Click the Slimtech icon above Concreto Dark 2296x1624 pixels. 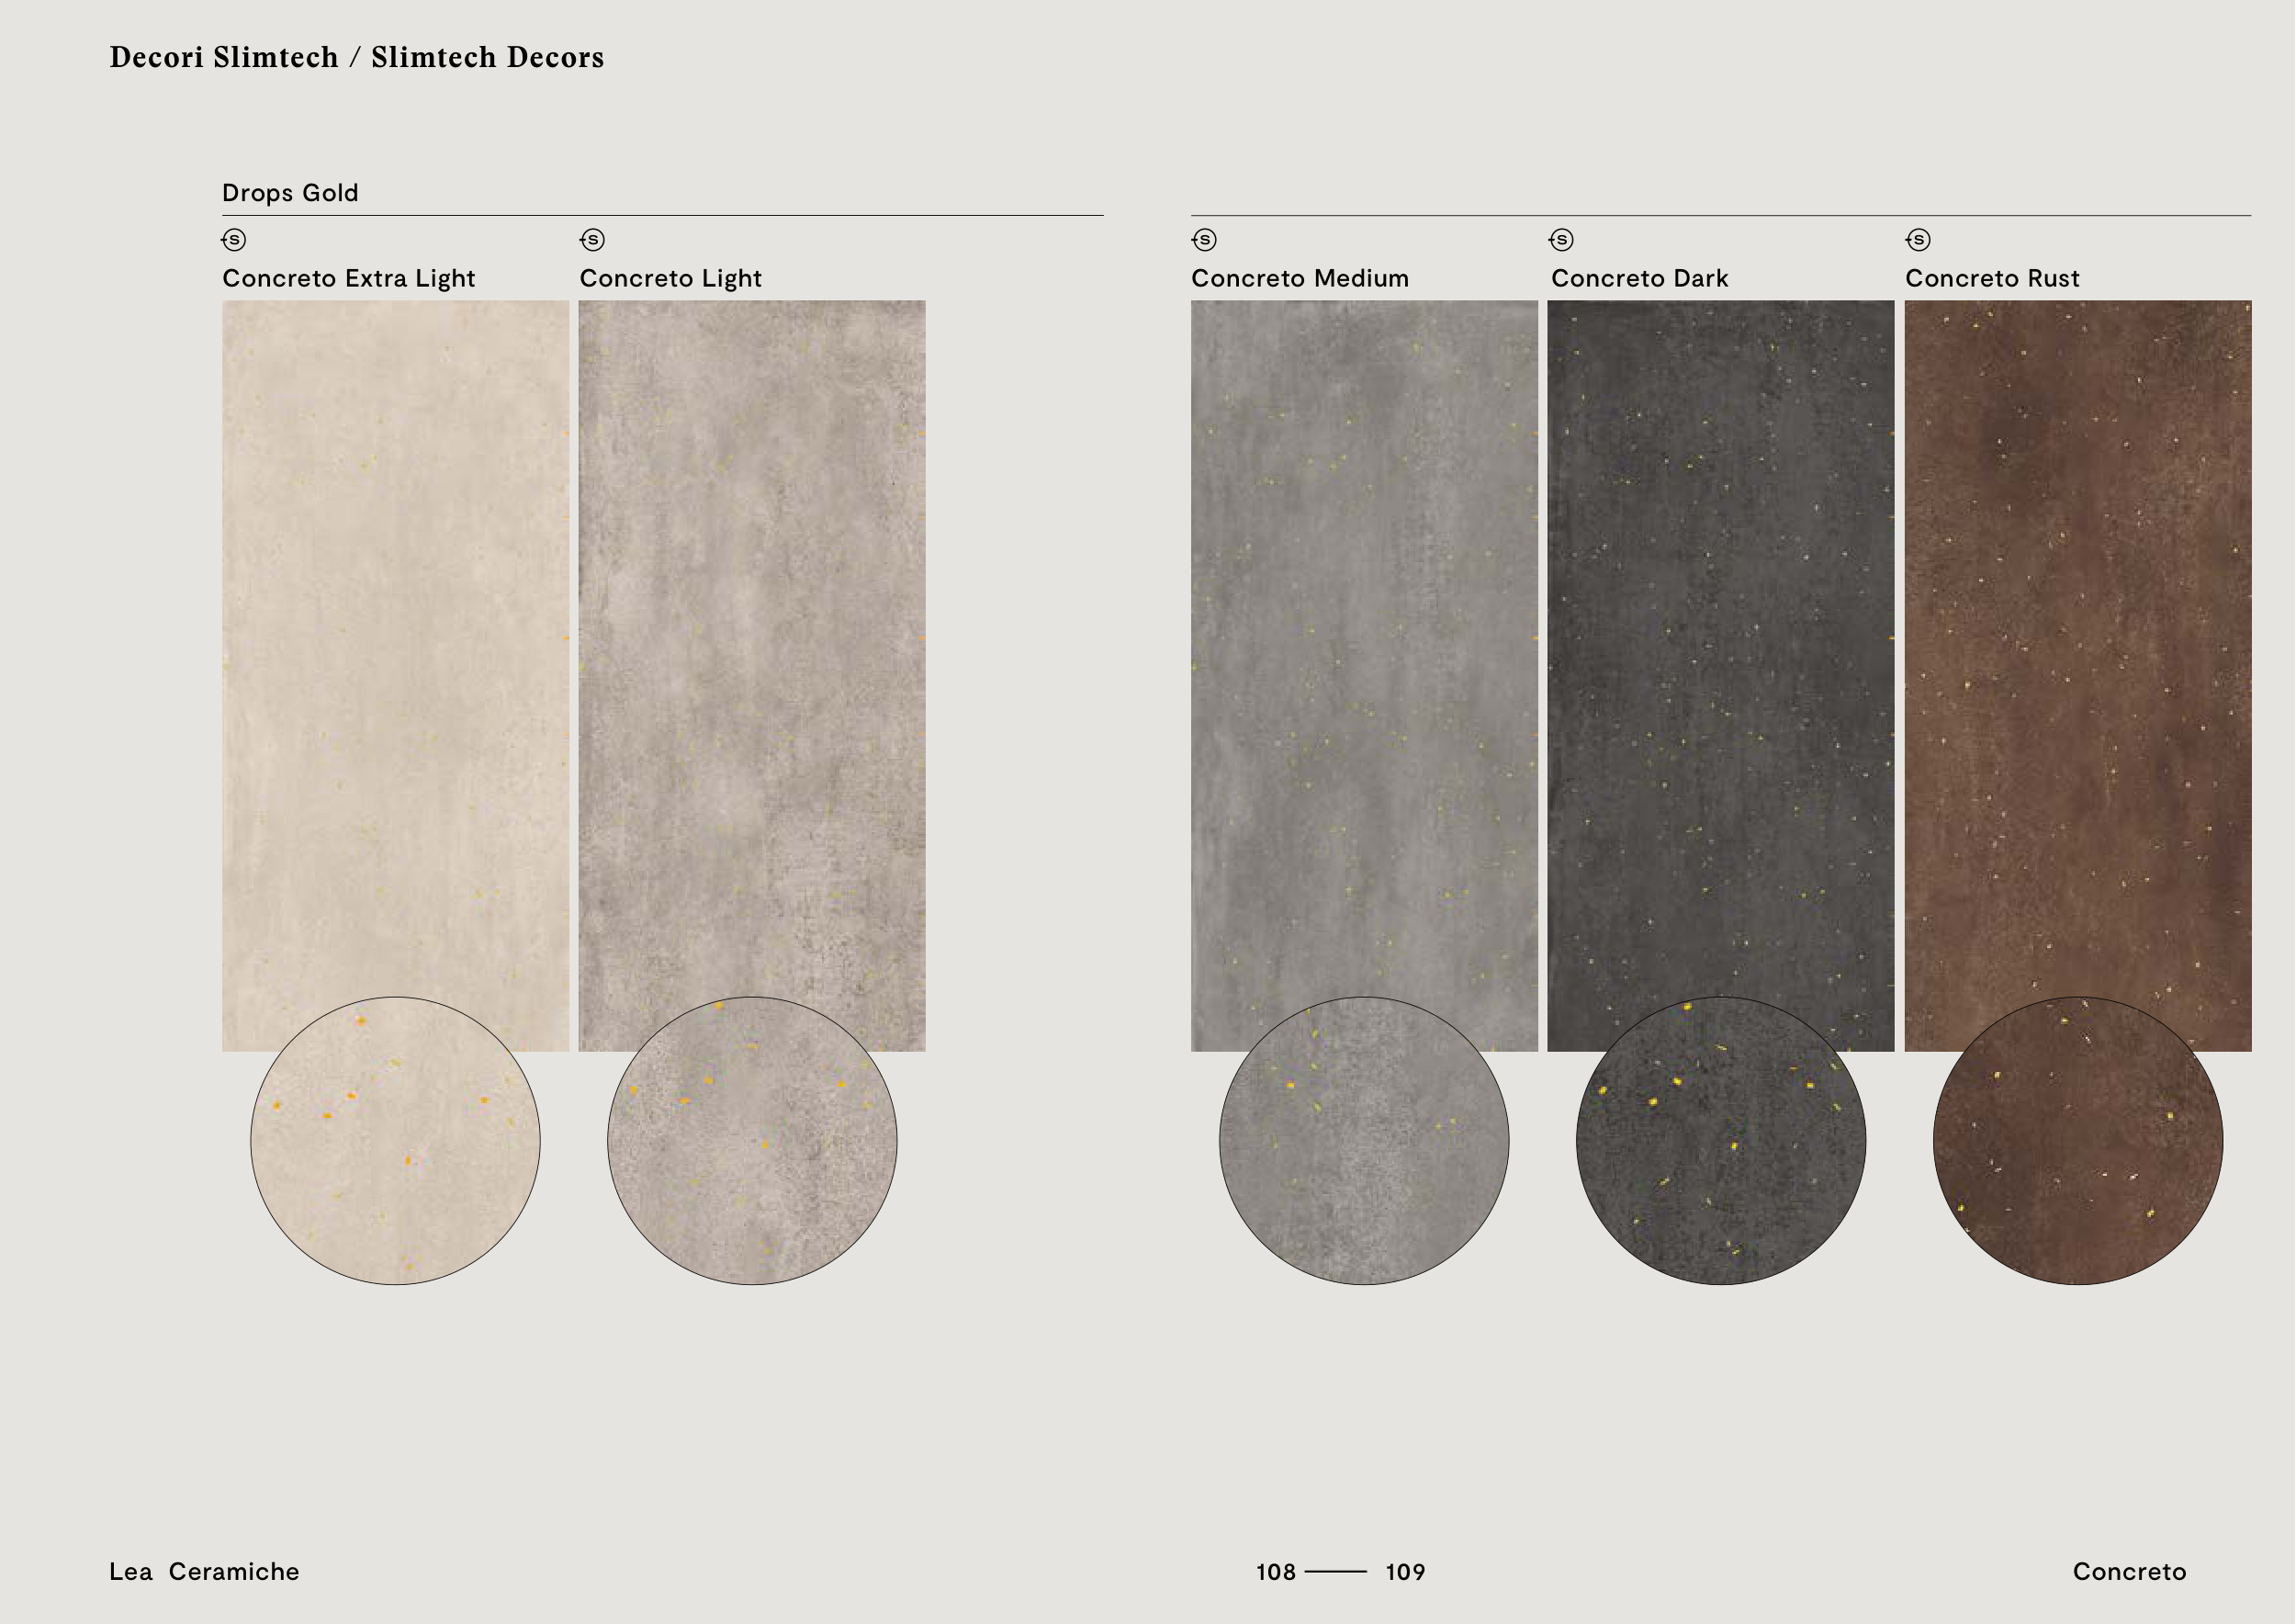(1561, 240)
